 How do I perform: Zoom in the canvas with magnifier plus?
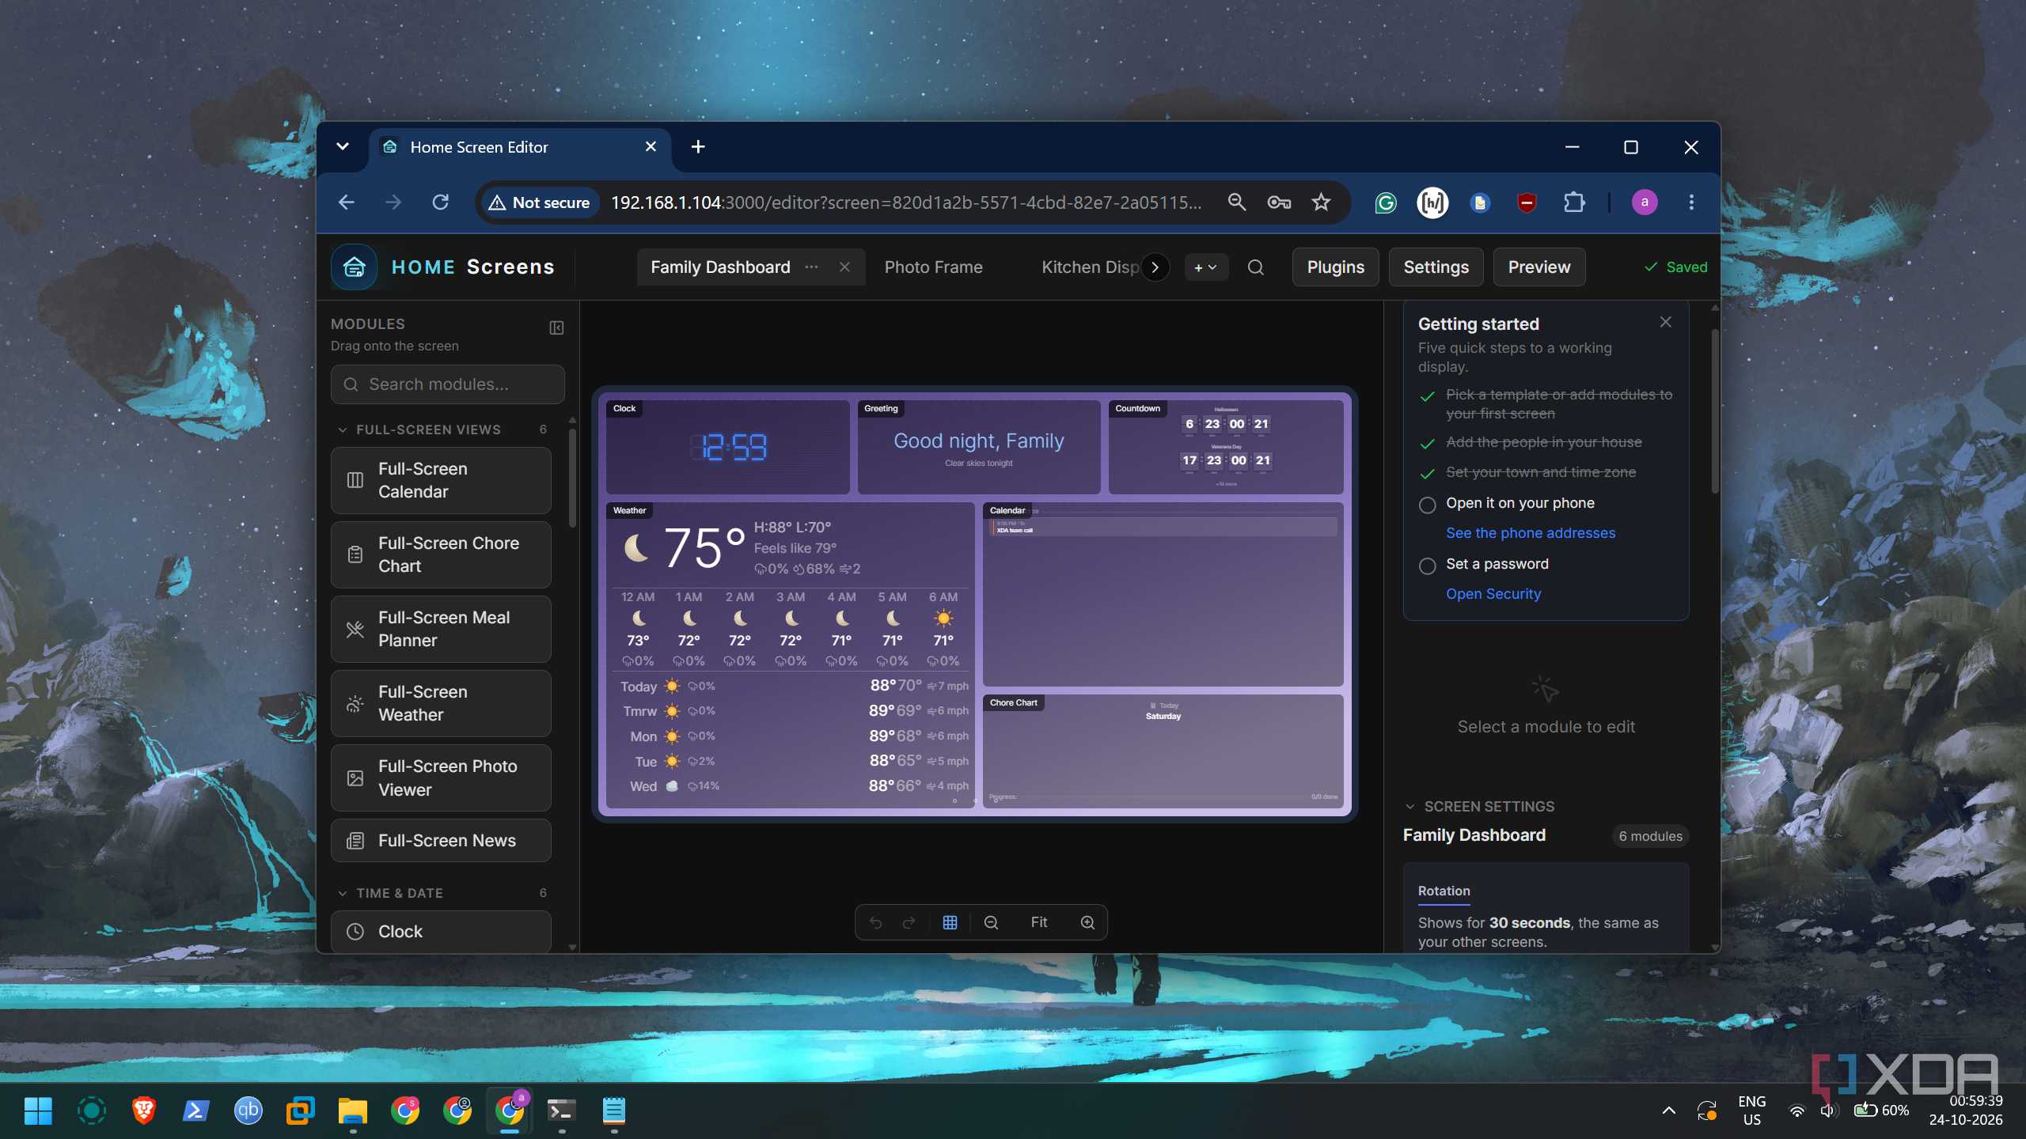click(x=1087, y=922)
